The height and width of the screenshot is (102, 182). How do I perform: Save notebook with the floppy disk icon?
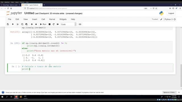(x=8, y=24)
